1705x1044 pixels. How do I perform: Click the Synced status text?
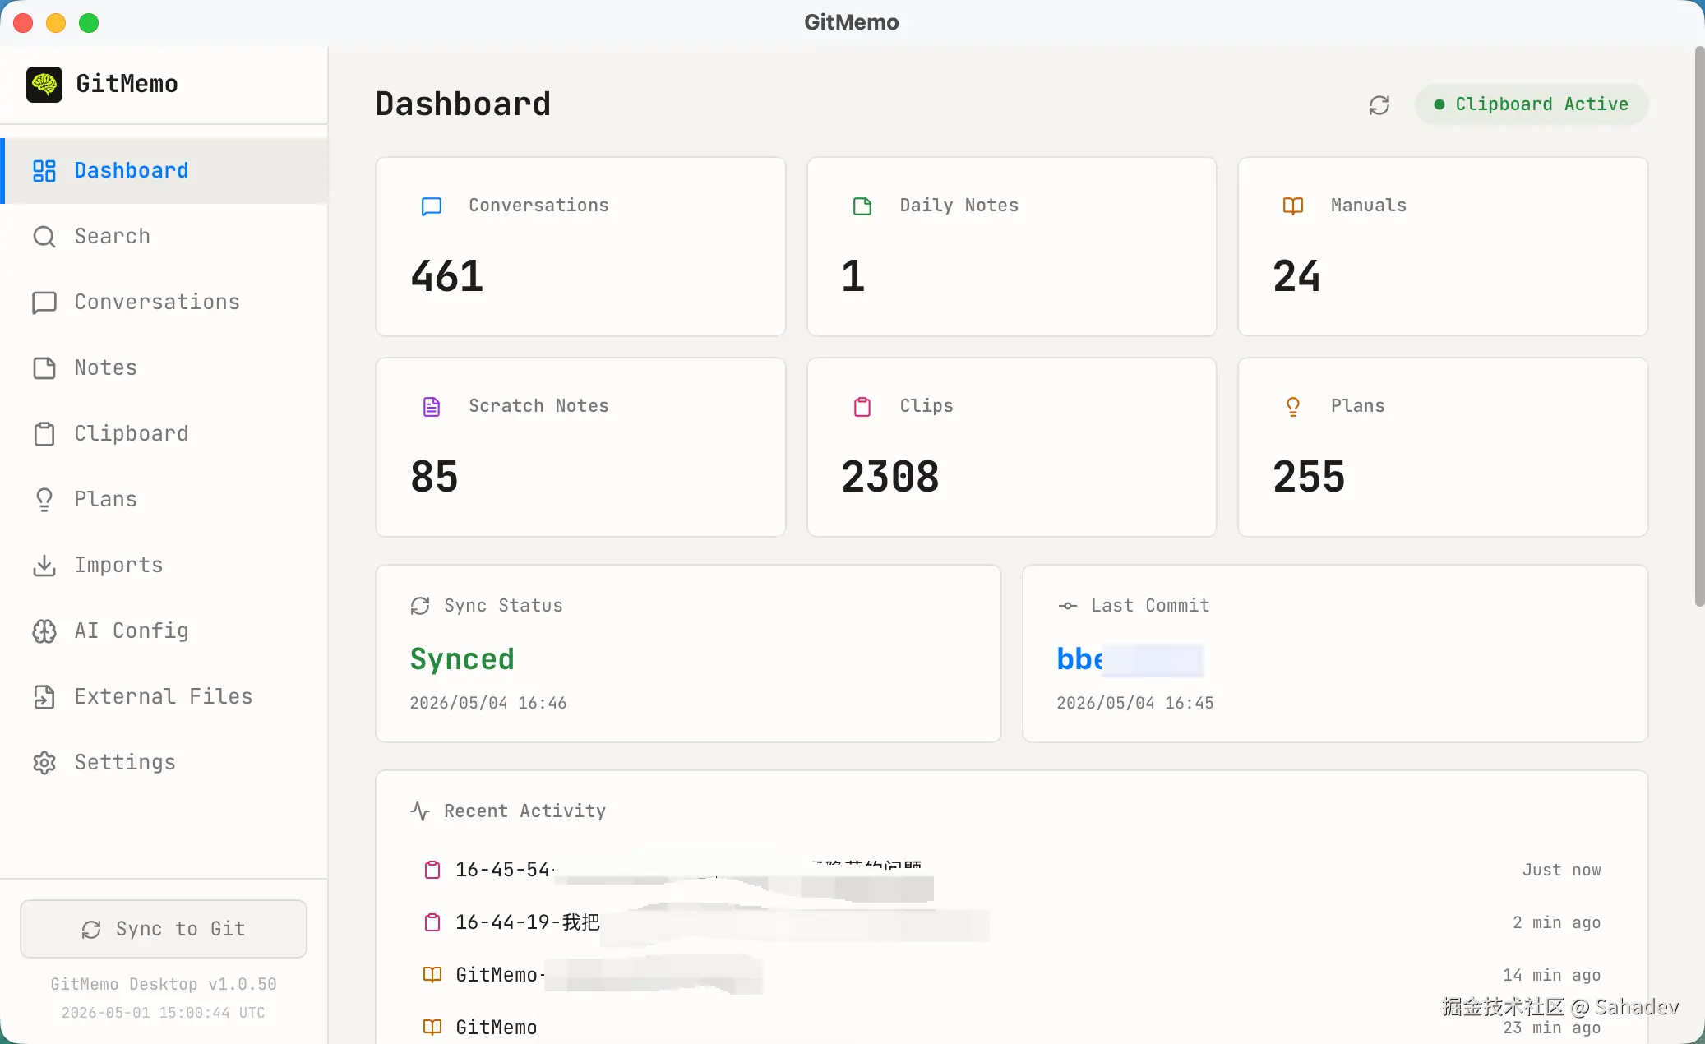click(x=462, y=659)
